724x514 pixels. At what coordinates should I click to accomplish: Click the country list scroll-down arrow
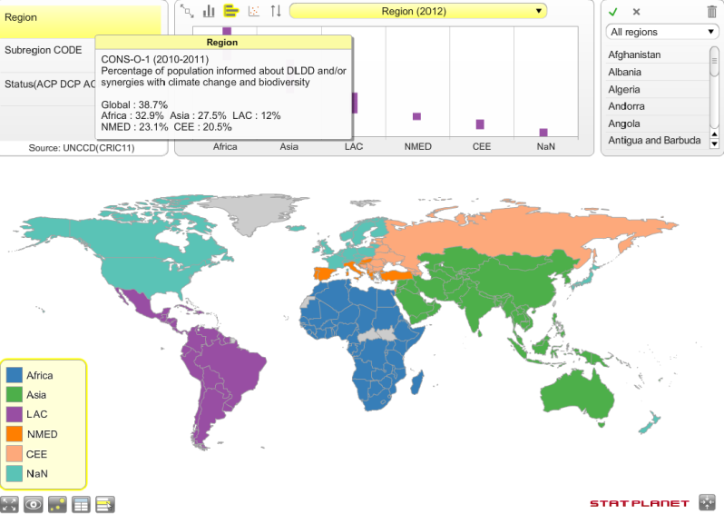pyautogui.click(x=714, y=143)
